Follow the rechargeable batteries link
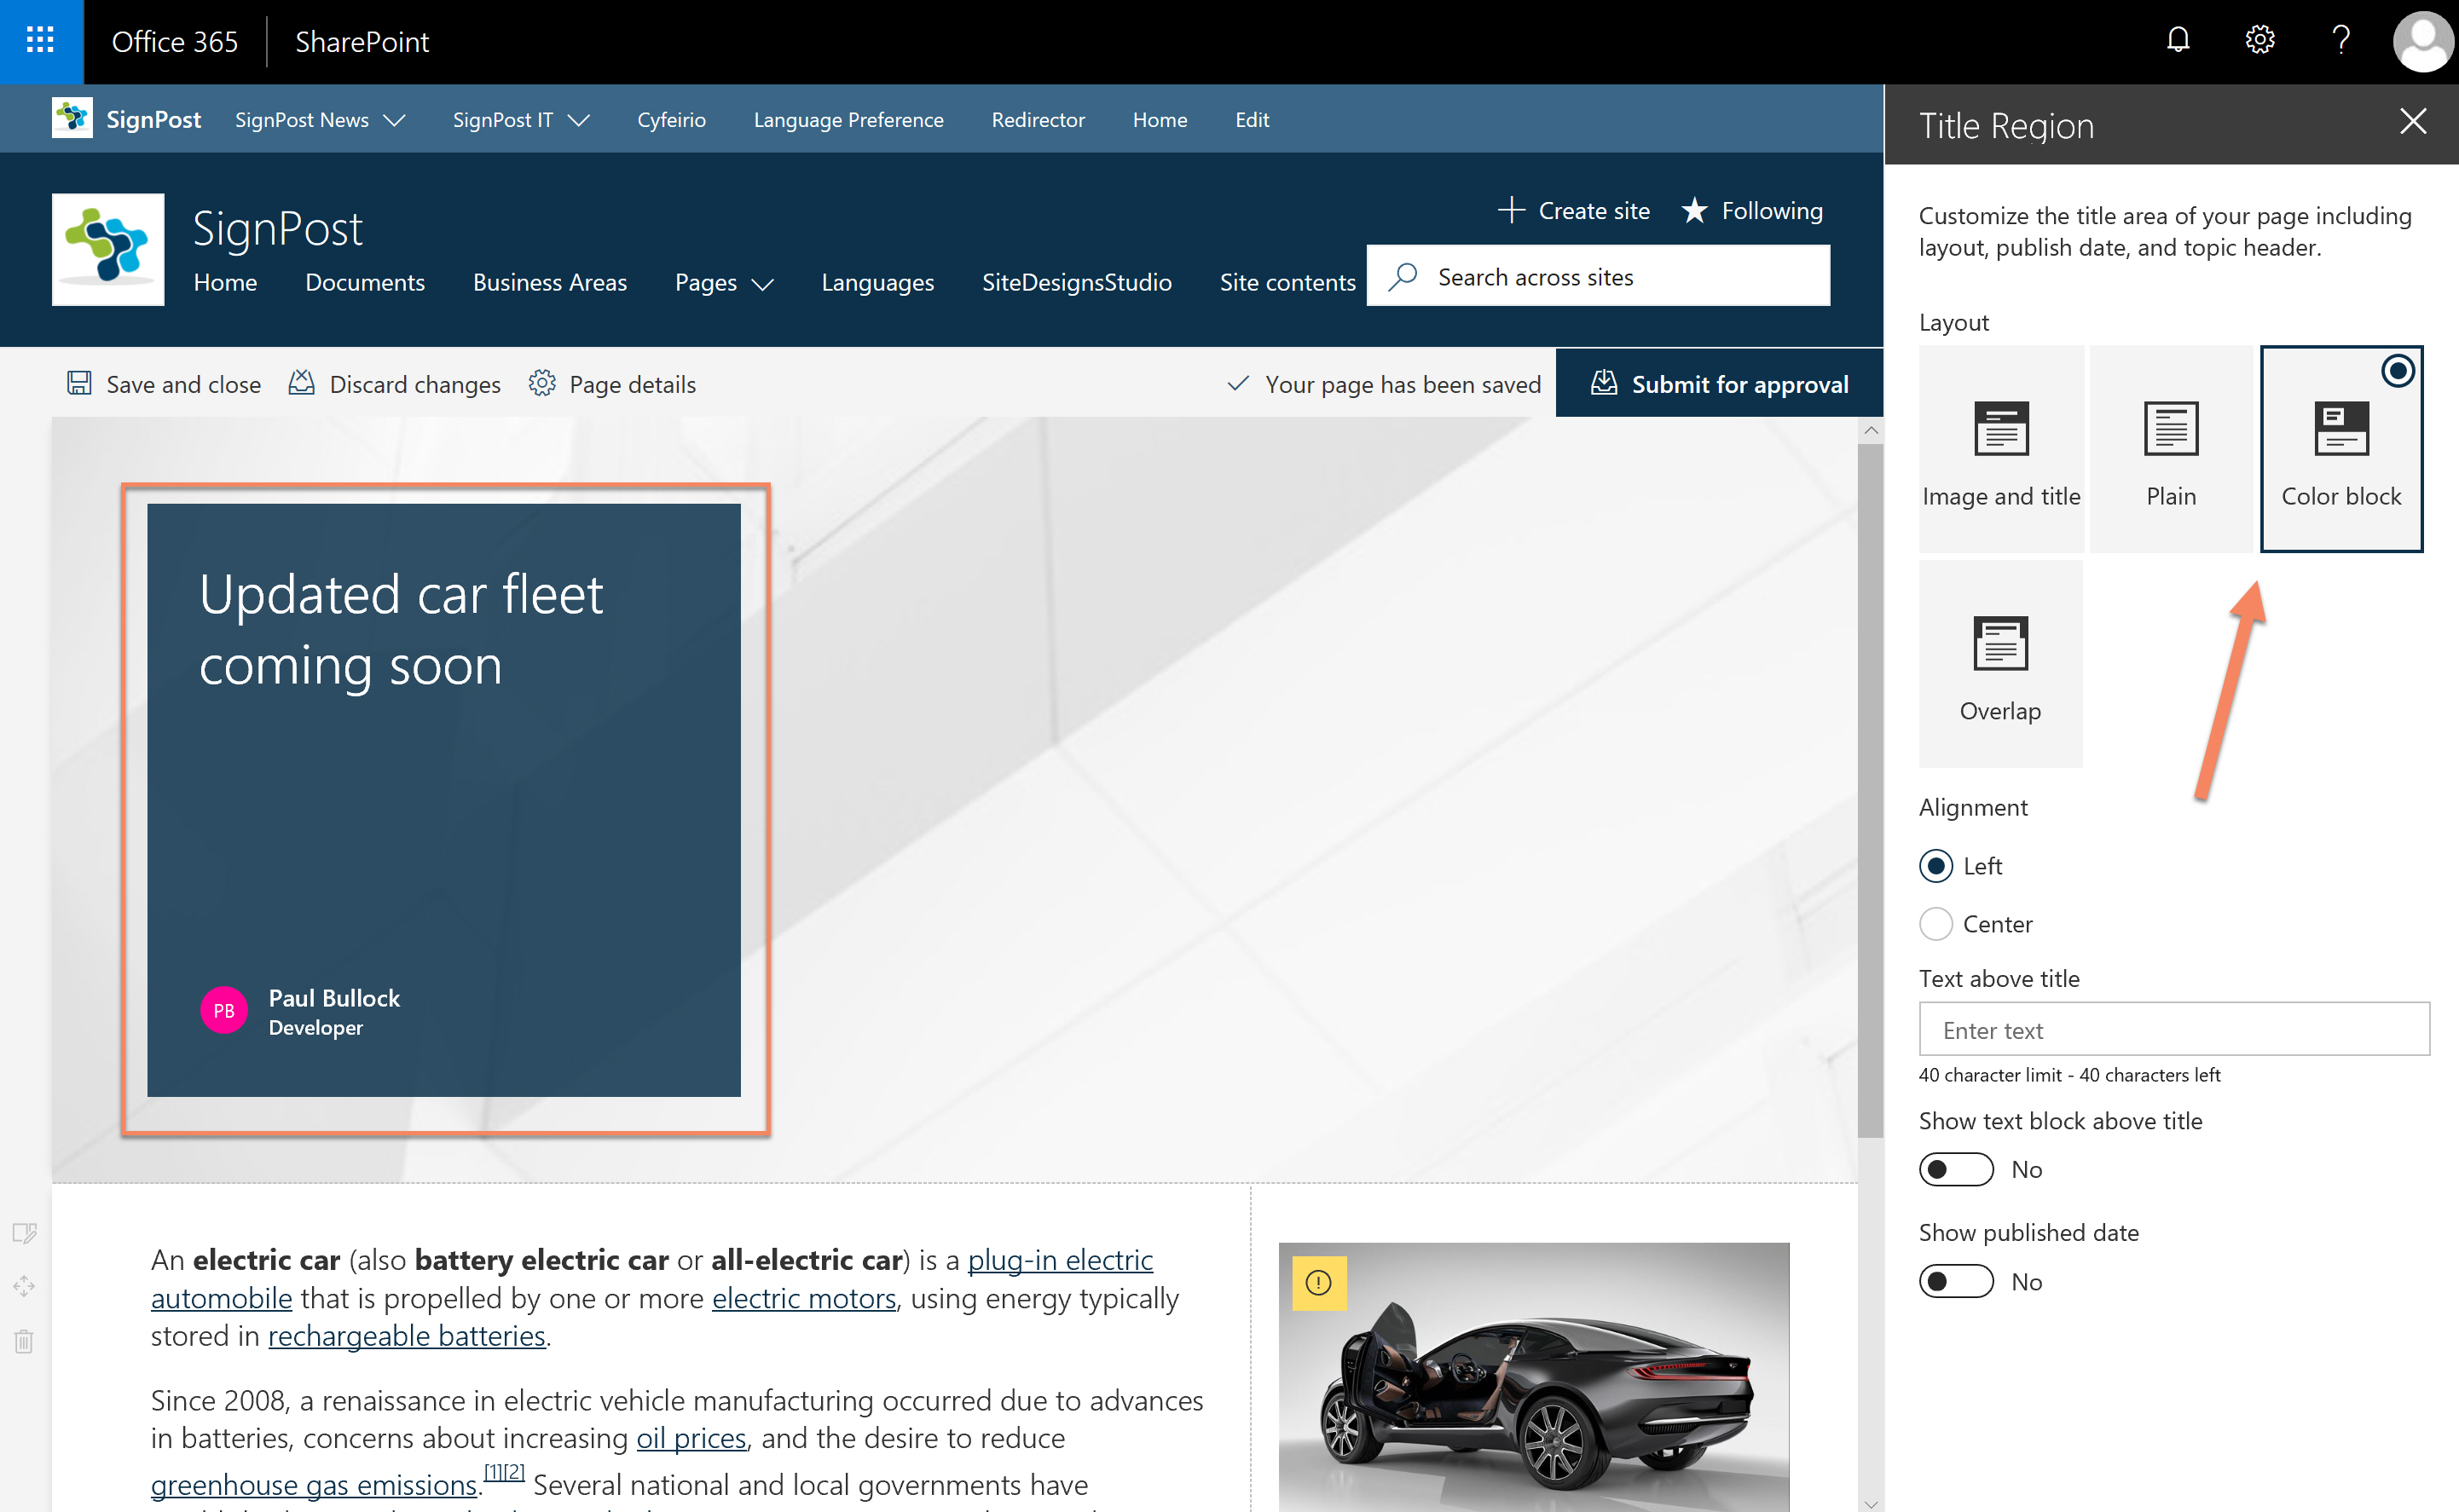The width and height of the screenshot is (2459, 1512). point(406,1335)
